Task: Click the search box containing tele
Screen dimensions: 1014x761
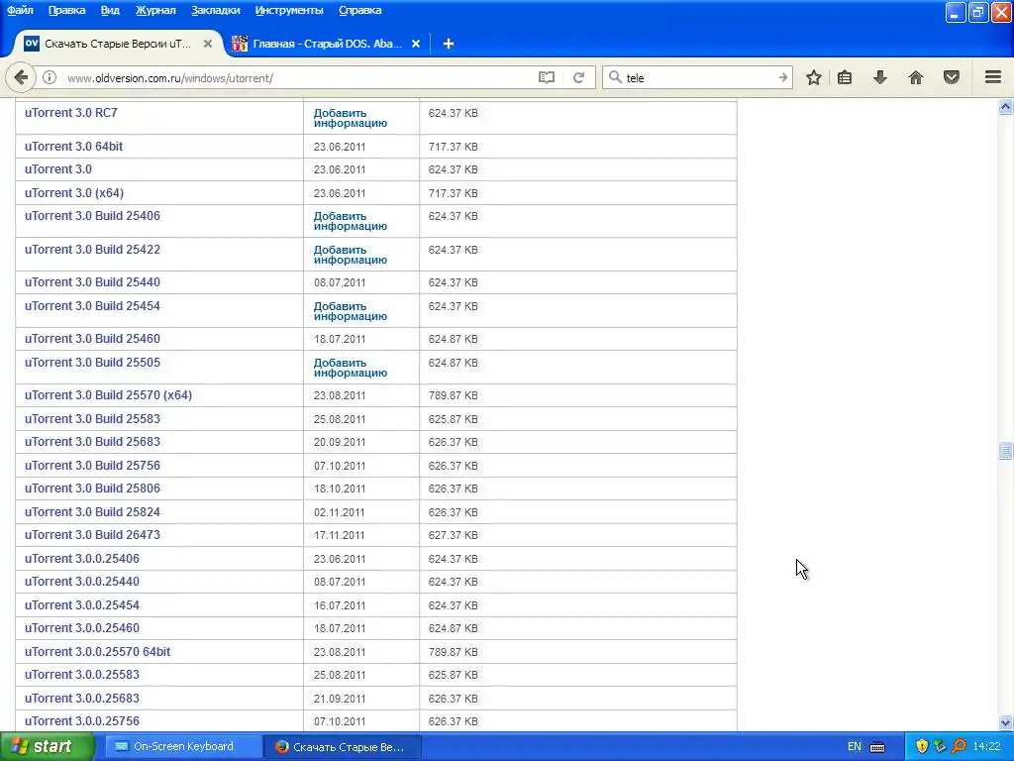Action: (x=698, y=77)
